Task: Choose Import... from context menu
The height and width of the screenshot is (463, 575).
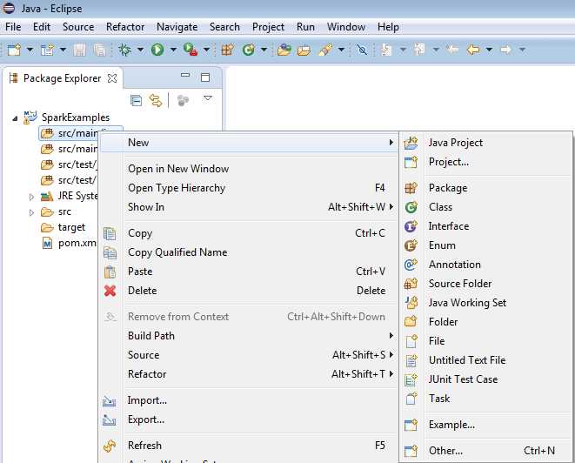Action: pos(250,400)
